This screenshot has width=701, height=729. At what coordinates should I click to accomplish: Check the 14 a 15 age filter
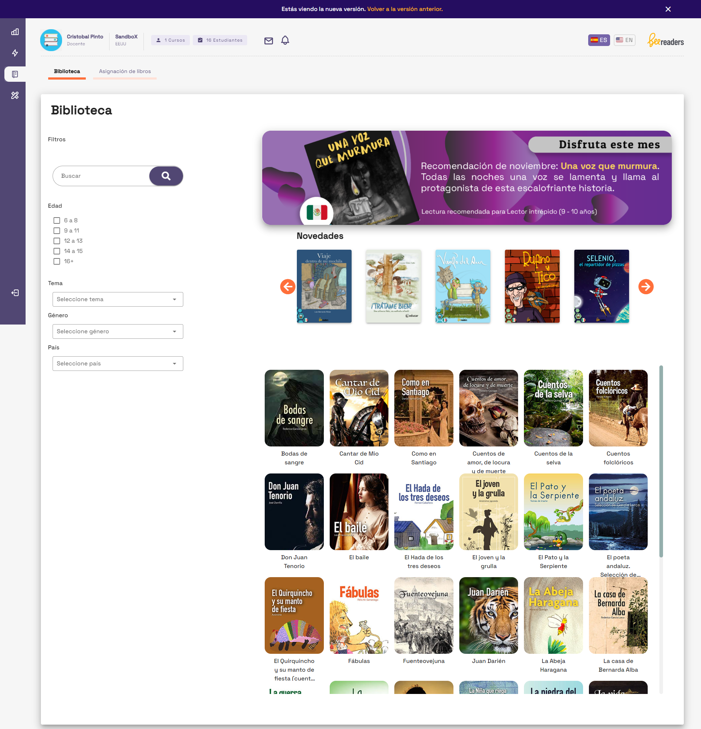[57, 251]
